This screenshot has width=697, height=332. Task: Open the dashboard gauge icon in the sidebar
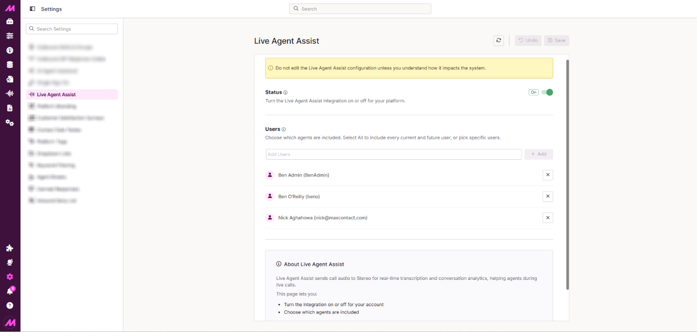click(10, 50)
